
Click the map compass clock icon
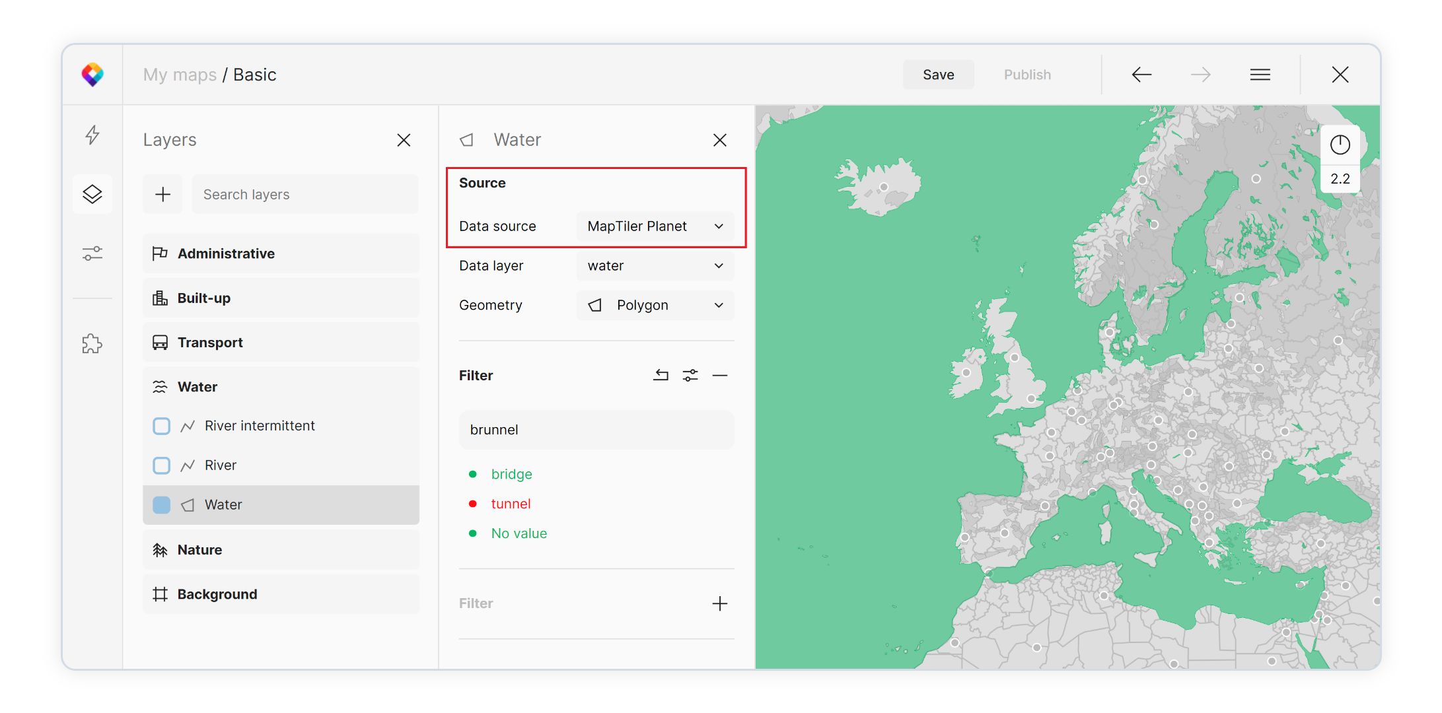[1340, 145]
